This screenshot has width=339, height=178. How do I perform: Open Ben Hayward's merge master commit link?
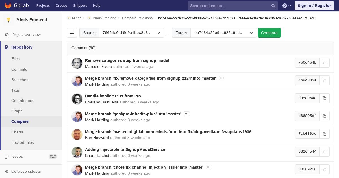pyautogui.click(x=168, y=132)
